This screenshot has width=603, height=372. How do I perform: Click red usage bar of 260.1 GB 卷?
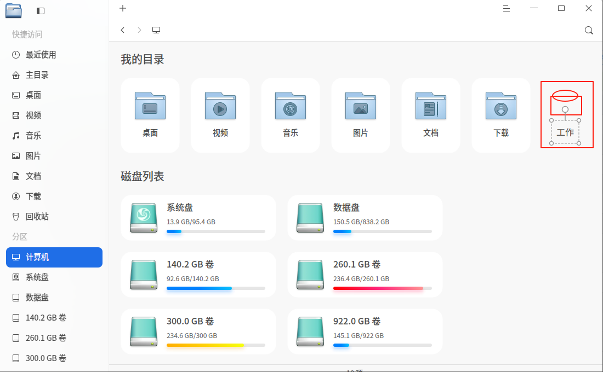382,288
